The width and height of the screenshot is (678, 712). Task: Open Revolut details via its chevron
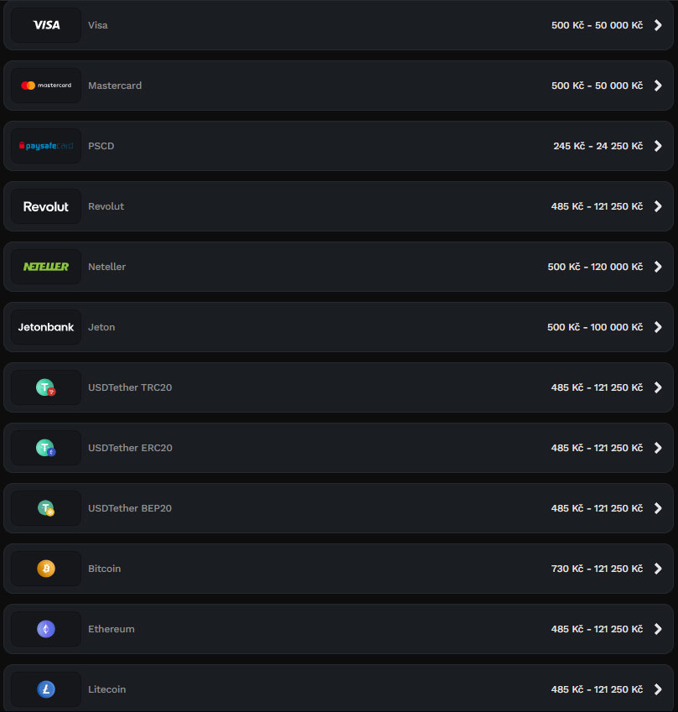[x=658, y=206]
